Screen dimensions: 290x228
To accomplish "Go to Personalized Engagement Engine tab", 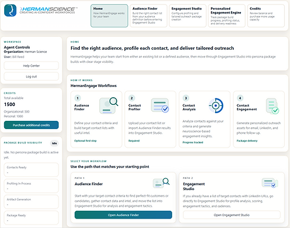I will click(x=227, y=15).
